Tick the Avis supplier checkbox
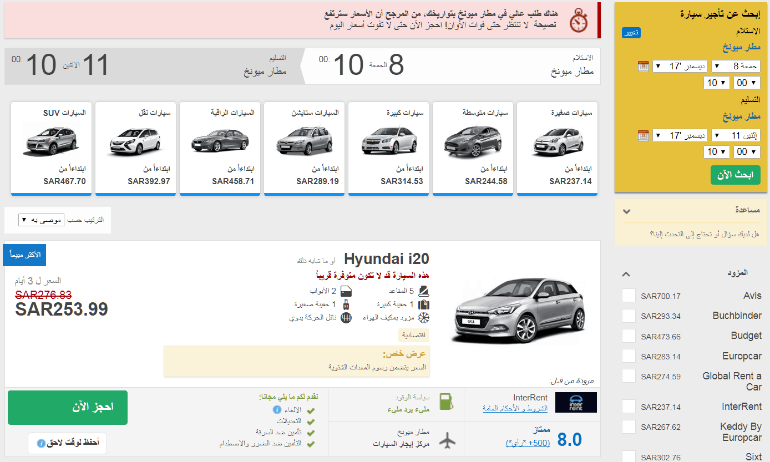The height and width of the screenshot is (462, 770). click(x=629, y=296)
